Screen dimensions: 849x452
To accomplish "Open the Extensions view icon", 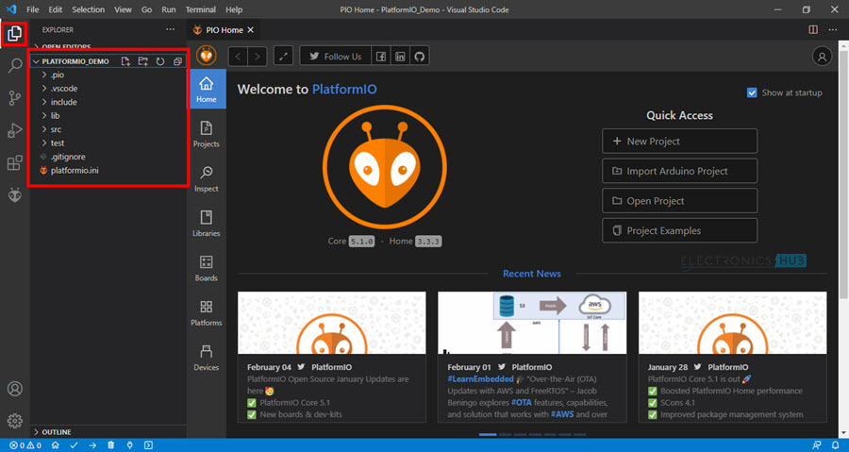I will click(14, 162).
